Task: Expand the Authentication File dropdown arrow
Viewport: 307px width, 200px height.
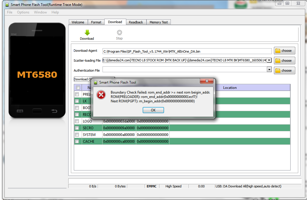Action: pos(269,69)
